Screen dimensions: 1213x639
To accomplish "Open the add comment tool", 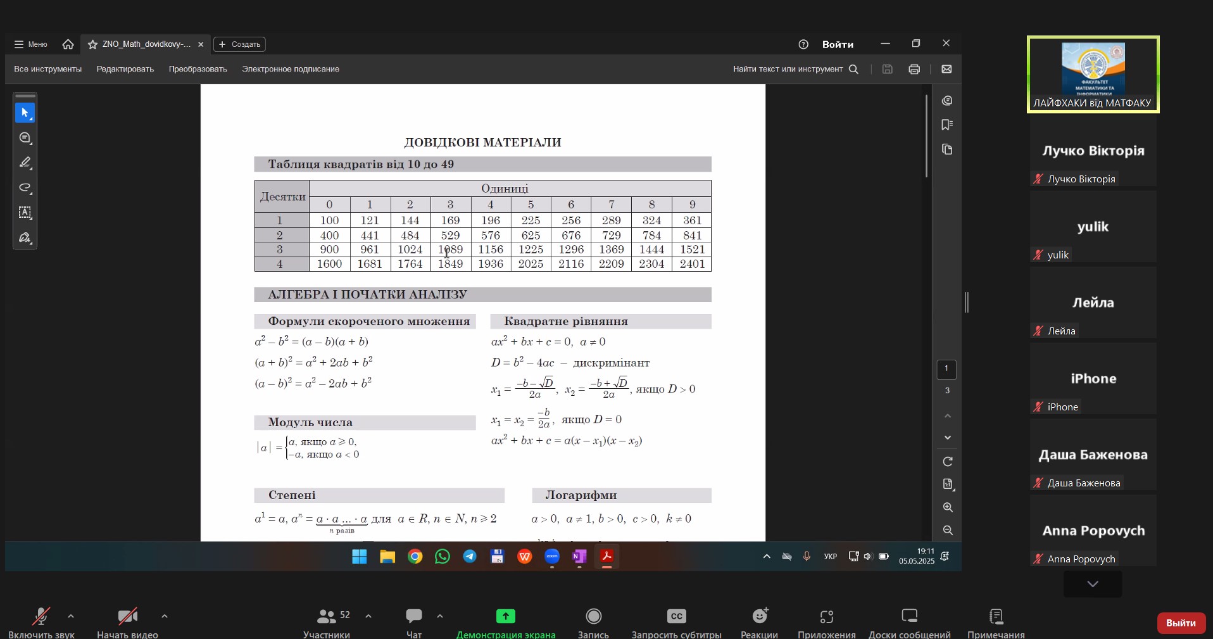I will [25, 138].
